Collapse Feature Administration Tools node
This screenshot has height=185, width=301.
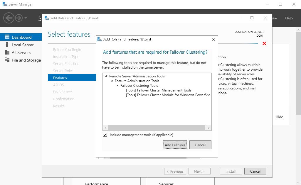point(112,81)
